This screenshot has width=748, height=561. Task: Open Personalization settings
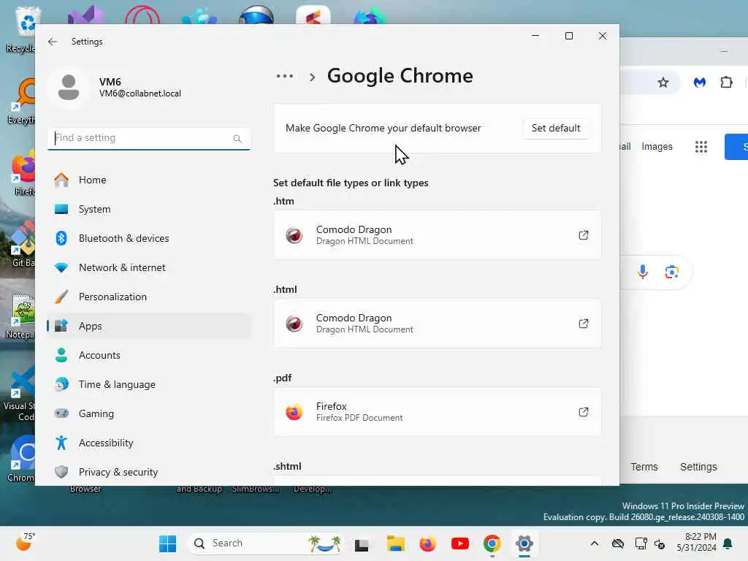point(149,297)
